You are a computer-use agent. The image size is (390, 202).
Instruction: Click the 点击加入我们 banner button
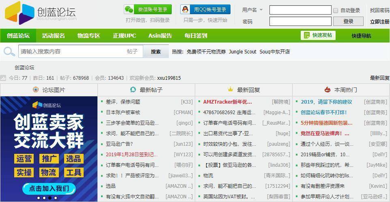coord(49,189)
